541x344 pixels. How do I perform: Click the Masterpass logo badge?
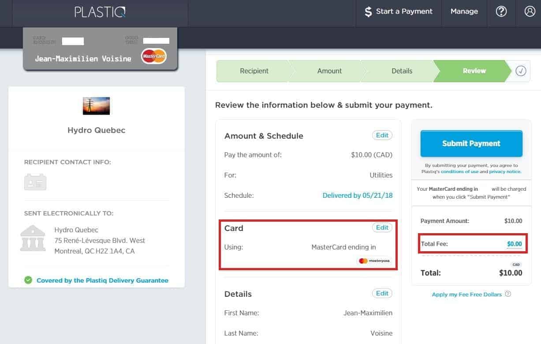[x=374, y=261]
